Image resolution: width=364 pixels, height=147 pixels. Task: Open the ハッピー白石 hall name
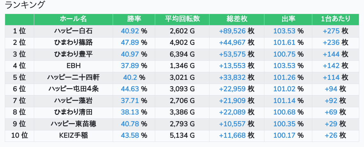tap(73, 31)
